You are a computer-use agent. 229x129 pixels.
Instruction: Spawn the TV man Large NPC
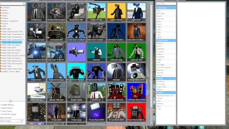(76, 112)
